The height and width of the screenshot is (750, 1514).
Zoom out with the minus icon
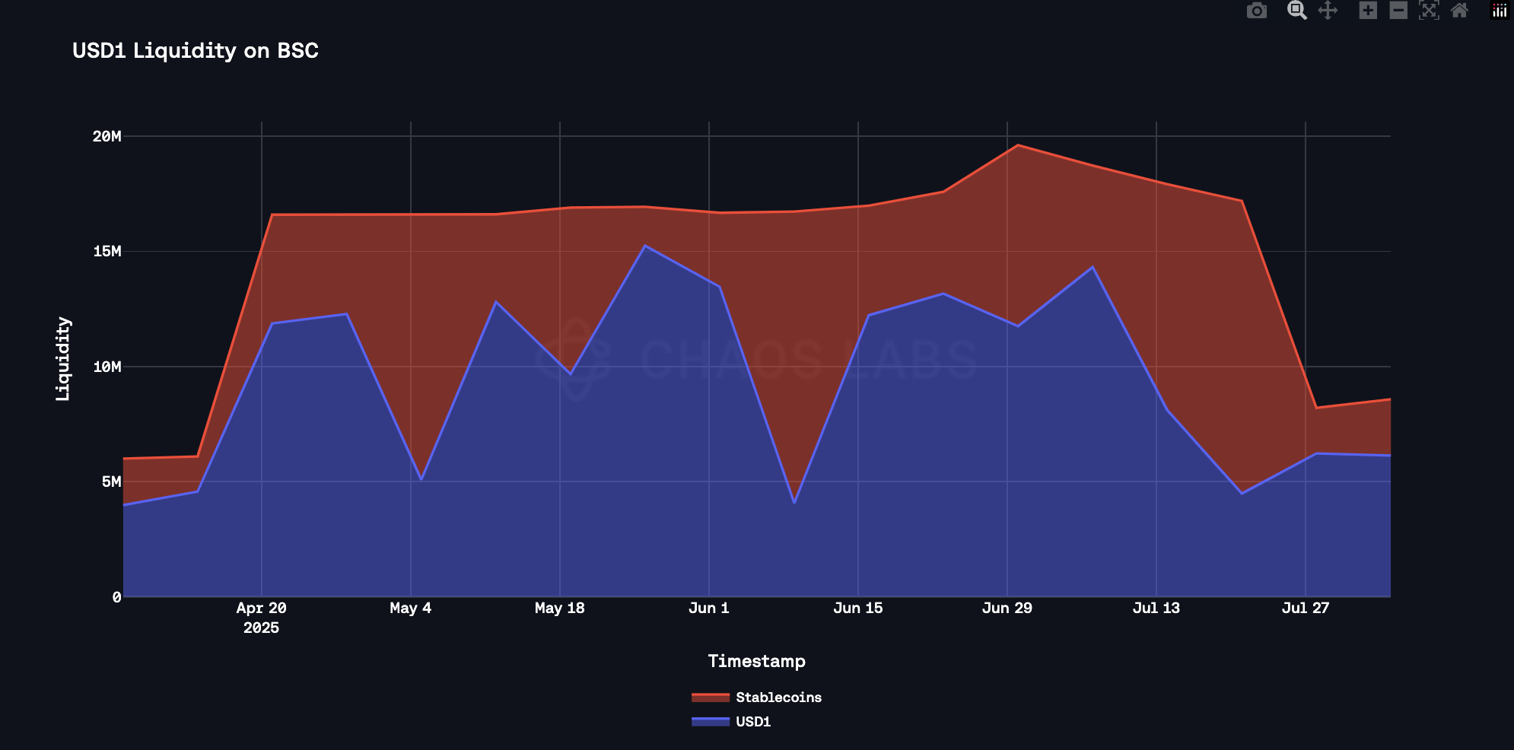[x=1398, y=11]
